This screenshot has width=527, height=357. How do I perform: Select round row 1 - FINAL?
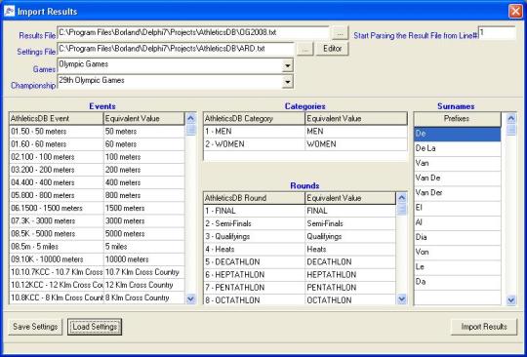tap(300, 211)
